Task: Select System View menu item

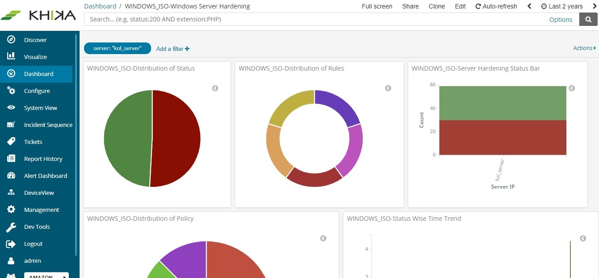Action: coord(41,108)
